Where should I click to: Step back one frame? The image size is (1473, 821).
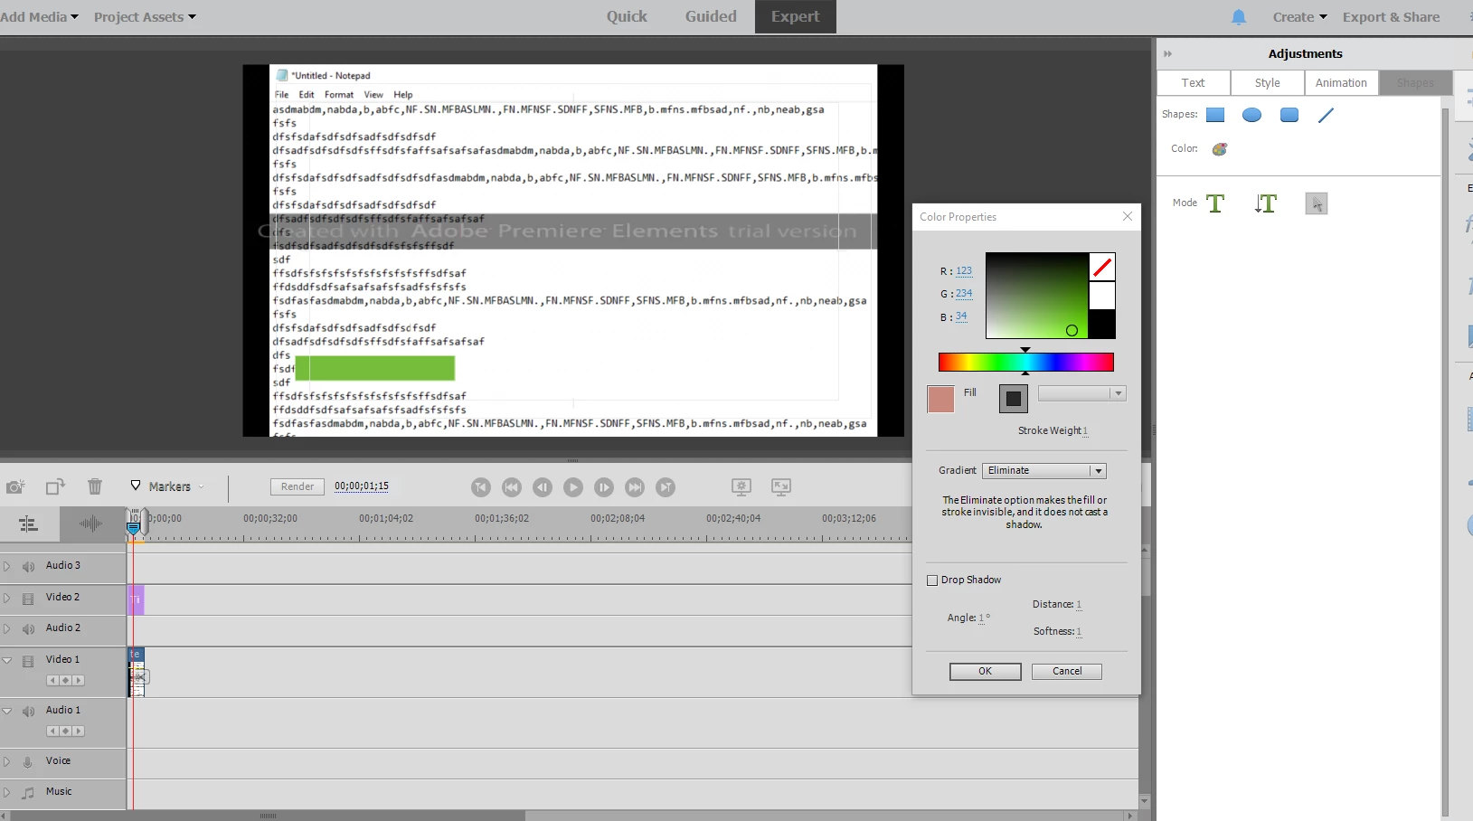(543, 487)
